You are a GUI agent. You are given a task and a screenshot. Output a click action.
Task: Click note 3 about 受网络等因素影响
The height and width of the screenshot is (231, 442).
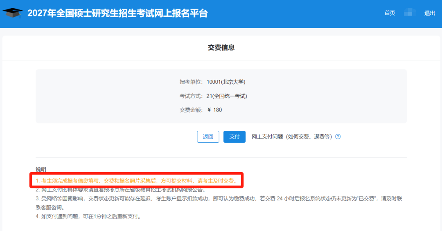[219, 203]
